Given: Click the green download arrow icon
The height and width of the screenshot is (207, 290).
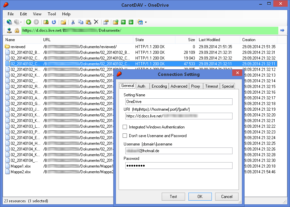Looking at the screenshot, I should 131,22.
